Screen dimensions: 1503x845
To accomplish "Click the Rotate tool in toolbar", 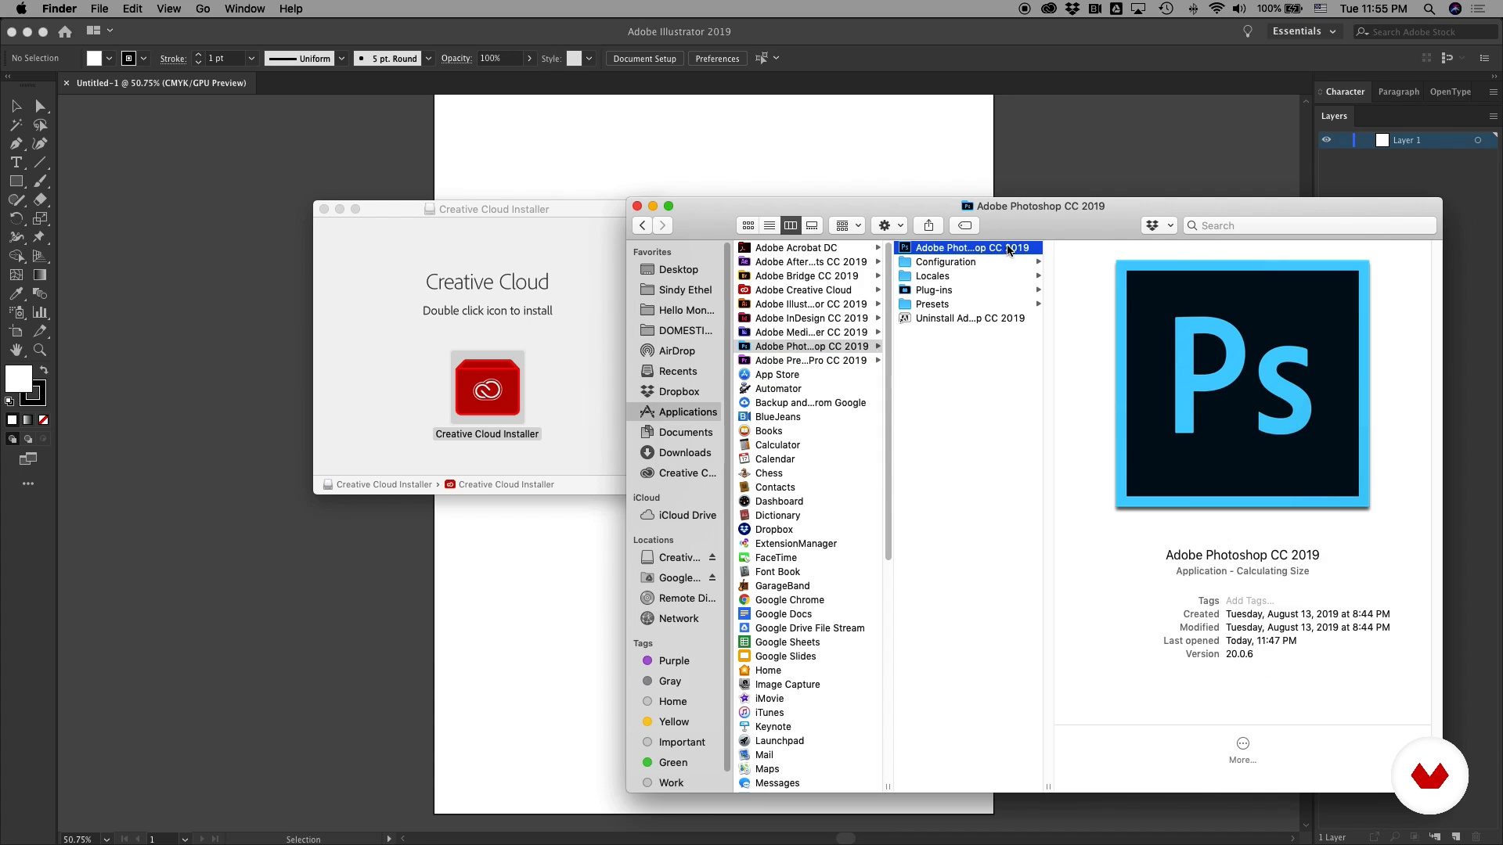I will click(x=16, y=219).
